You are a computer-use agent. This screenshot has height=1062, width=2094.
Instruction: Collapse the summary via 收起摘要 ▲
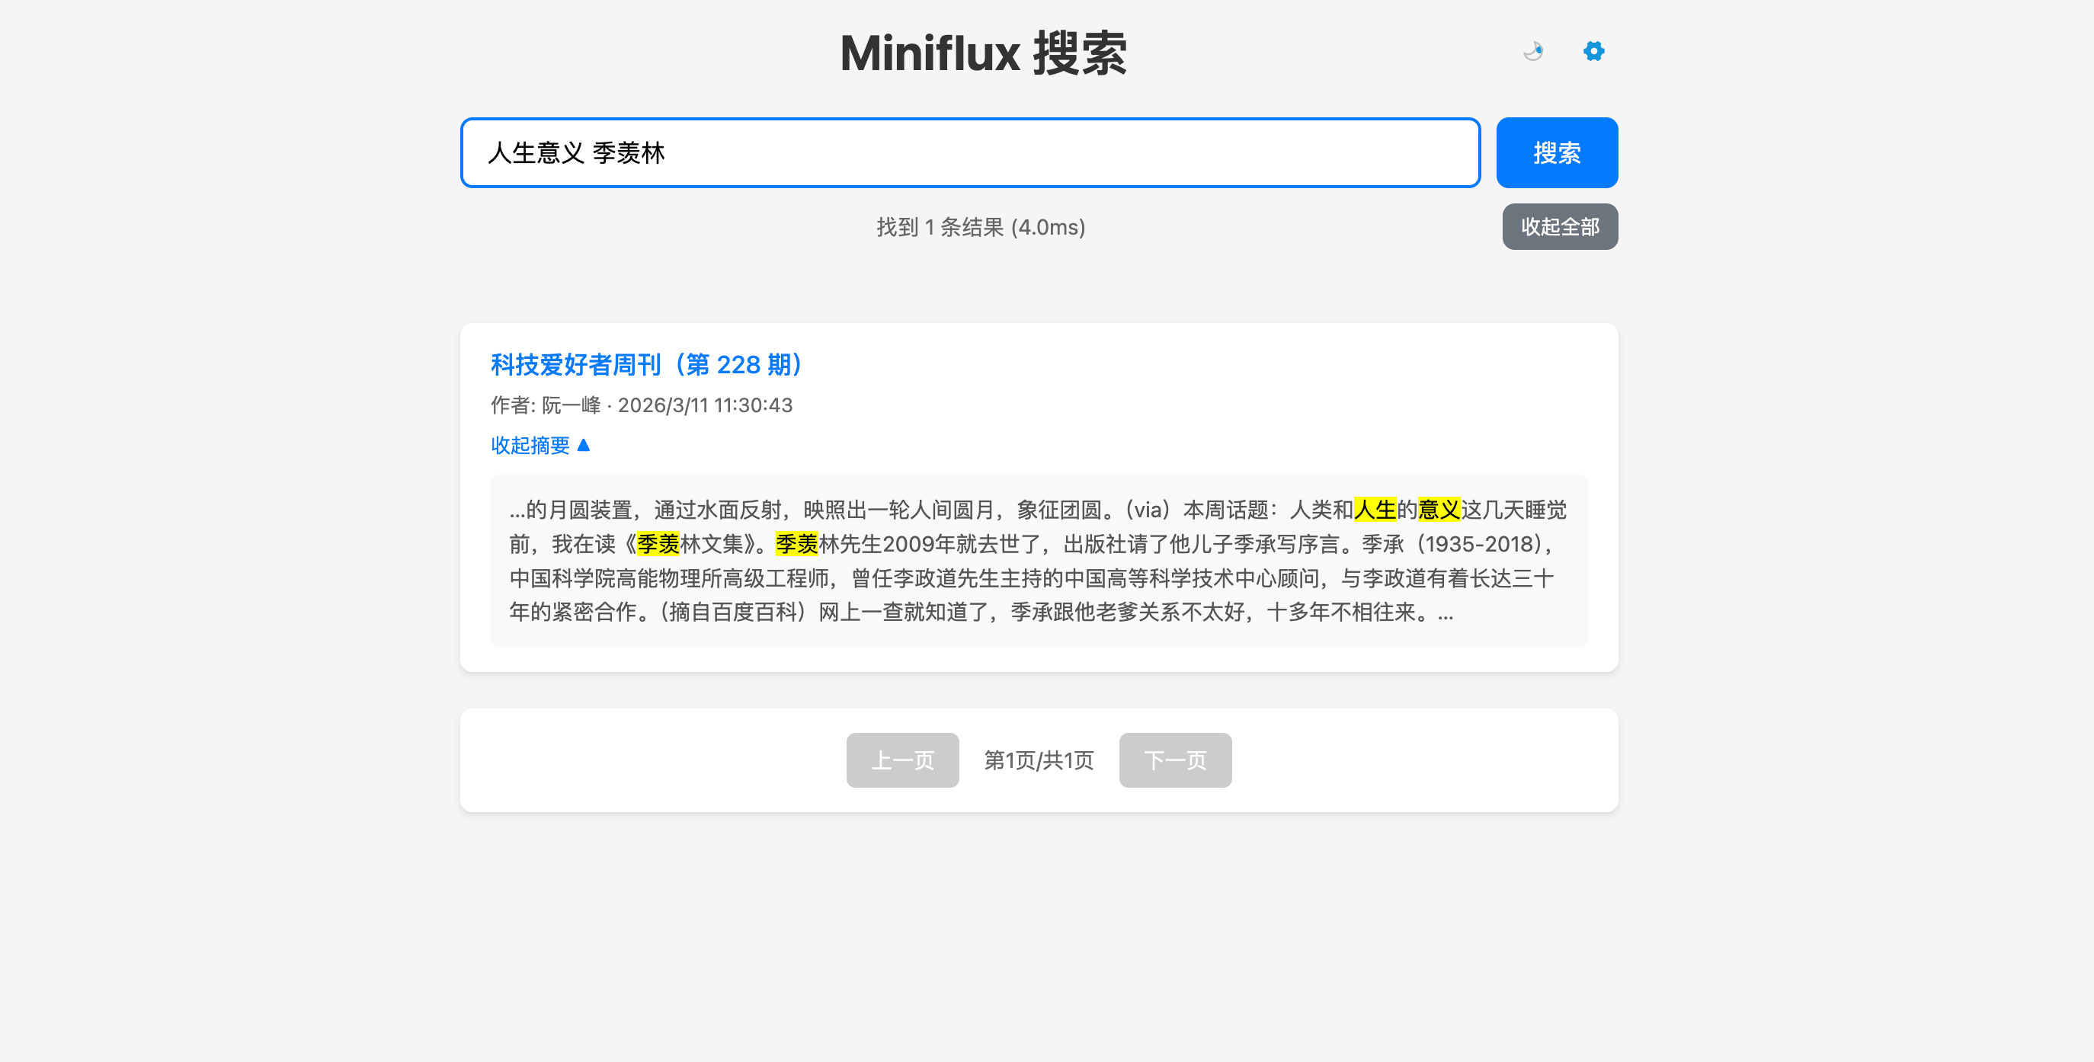coord(540,445)
